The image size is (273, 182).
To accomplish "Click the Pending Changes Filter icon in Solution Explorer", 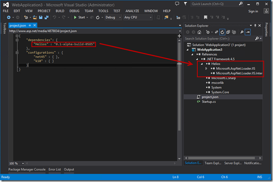I will pos(208,32).
